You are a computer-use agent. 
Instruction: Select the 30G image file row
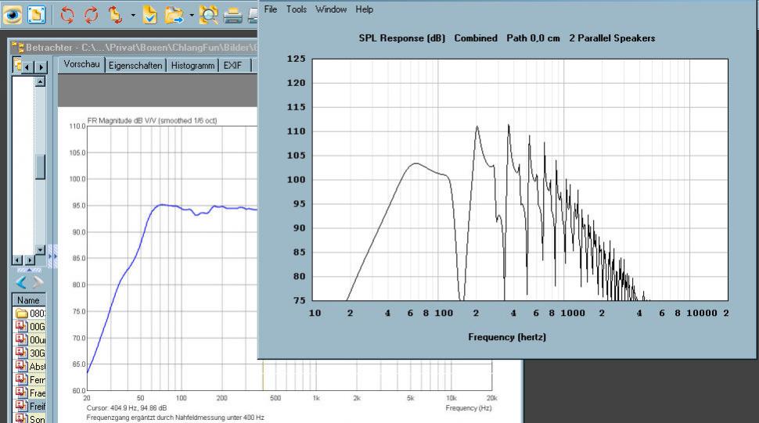tap(30, 353)
